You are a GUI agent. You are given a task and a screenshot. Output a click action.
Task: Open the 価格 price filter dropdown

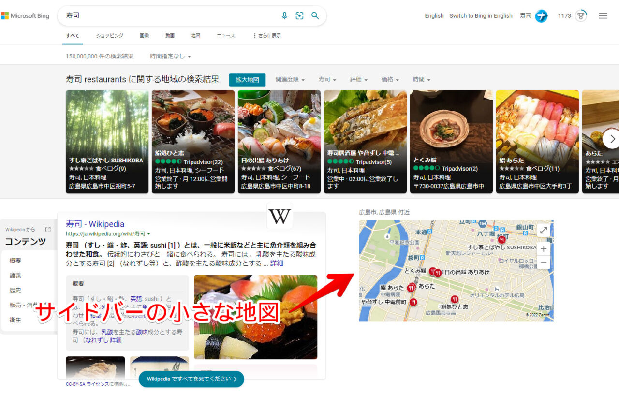pyautogui.click(x=390, y=80)
